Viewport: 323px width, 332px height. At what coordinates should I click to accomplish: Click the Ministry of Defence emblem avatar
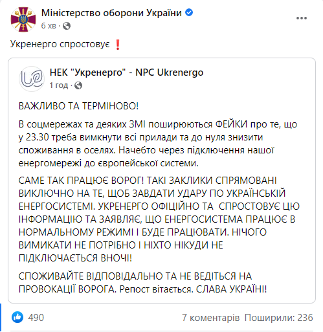point(23,19)
